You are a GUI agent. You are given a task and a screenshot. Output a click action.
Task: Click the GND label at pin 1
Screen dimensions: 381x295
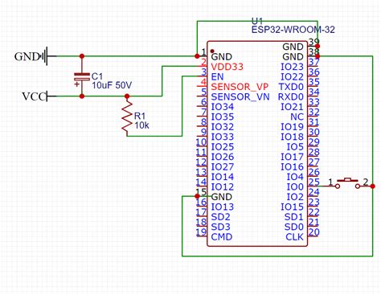coord(222,57)
